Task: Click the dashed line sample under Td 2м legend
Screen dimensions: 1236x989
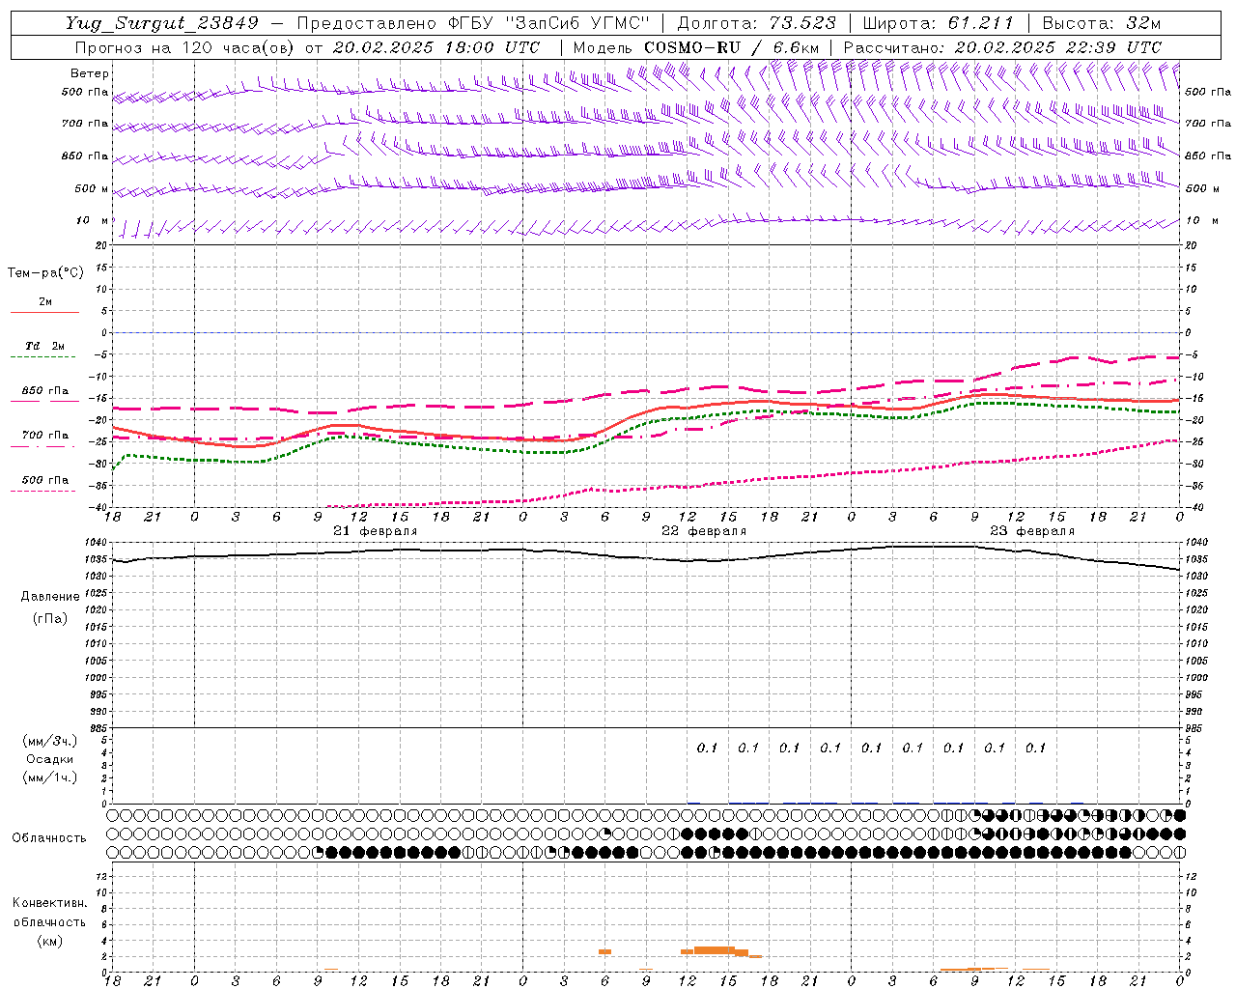Action: (x=44, y=357)
